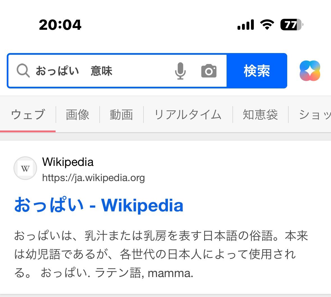
Task: Open the colorful AI assistant icon
Action: point(310,71)
